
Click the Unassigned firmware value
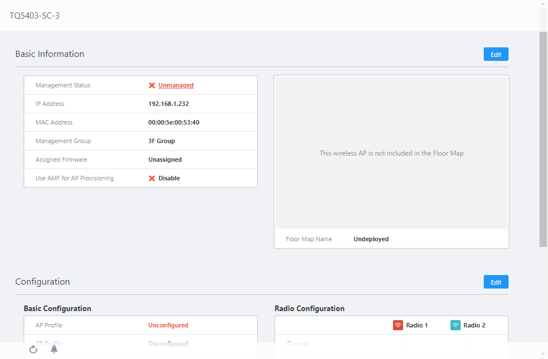click(x=165, y=159)
